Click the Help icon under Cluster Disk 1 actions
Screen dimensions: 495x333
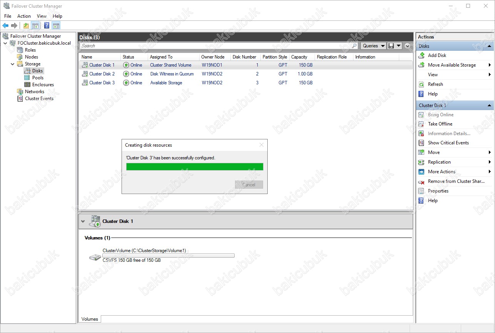pos(421,201)
